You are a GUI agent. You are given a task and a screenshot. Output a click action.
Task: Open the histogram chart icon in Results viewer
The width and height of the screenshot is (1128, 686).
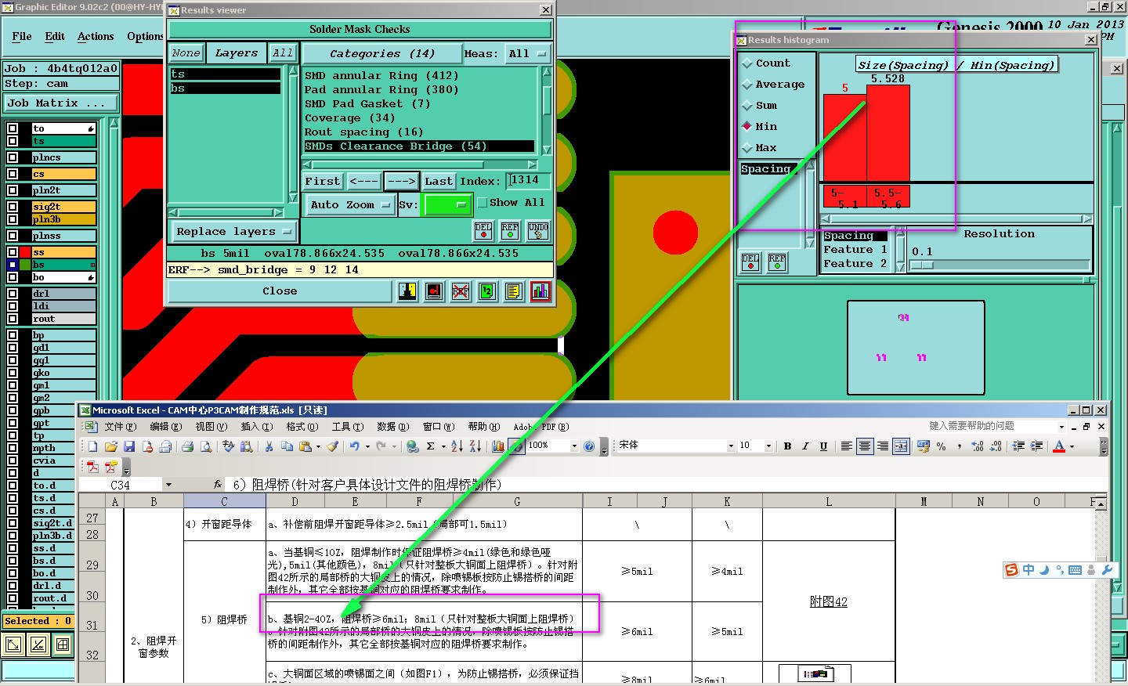click(540, 291)
